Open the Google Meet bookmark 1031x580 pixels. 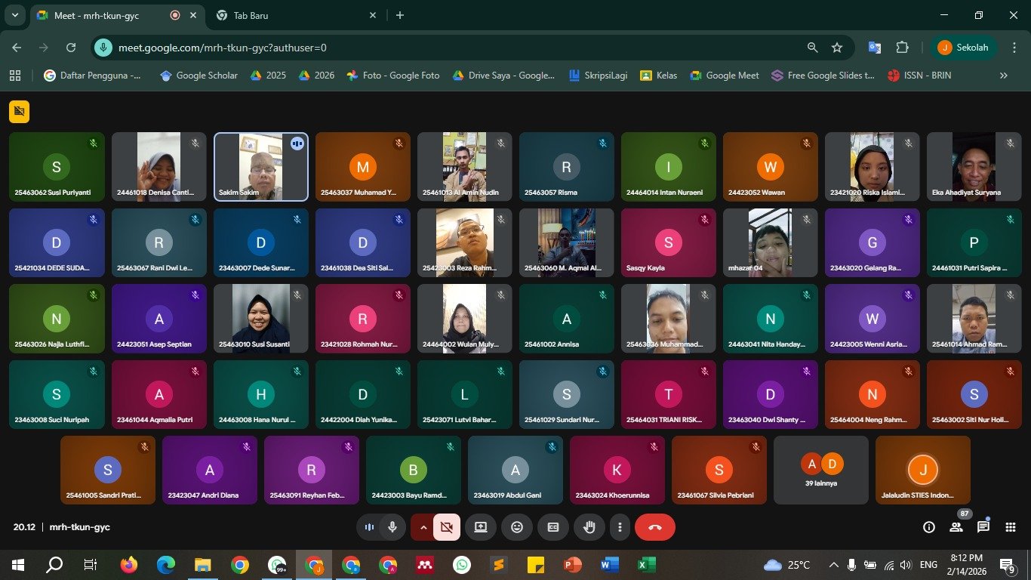click(x=724, y=76)
